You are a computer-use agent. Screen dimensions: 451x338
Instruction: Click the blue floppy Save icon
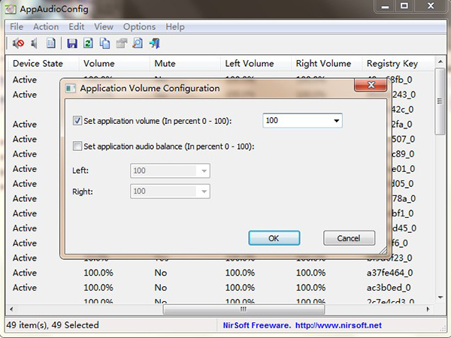click(x=72, y=44)
